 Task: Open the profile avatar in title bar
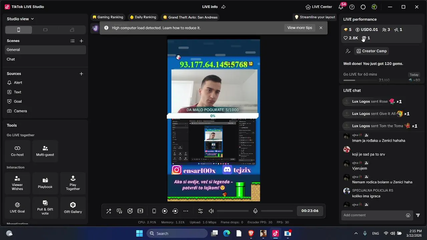374,7
